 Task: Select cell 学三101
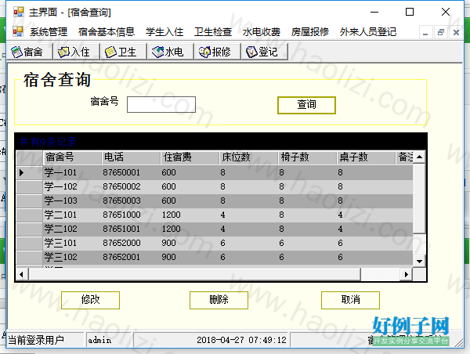72,243
